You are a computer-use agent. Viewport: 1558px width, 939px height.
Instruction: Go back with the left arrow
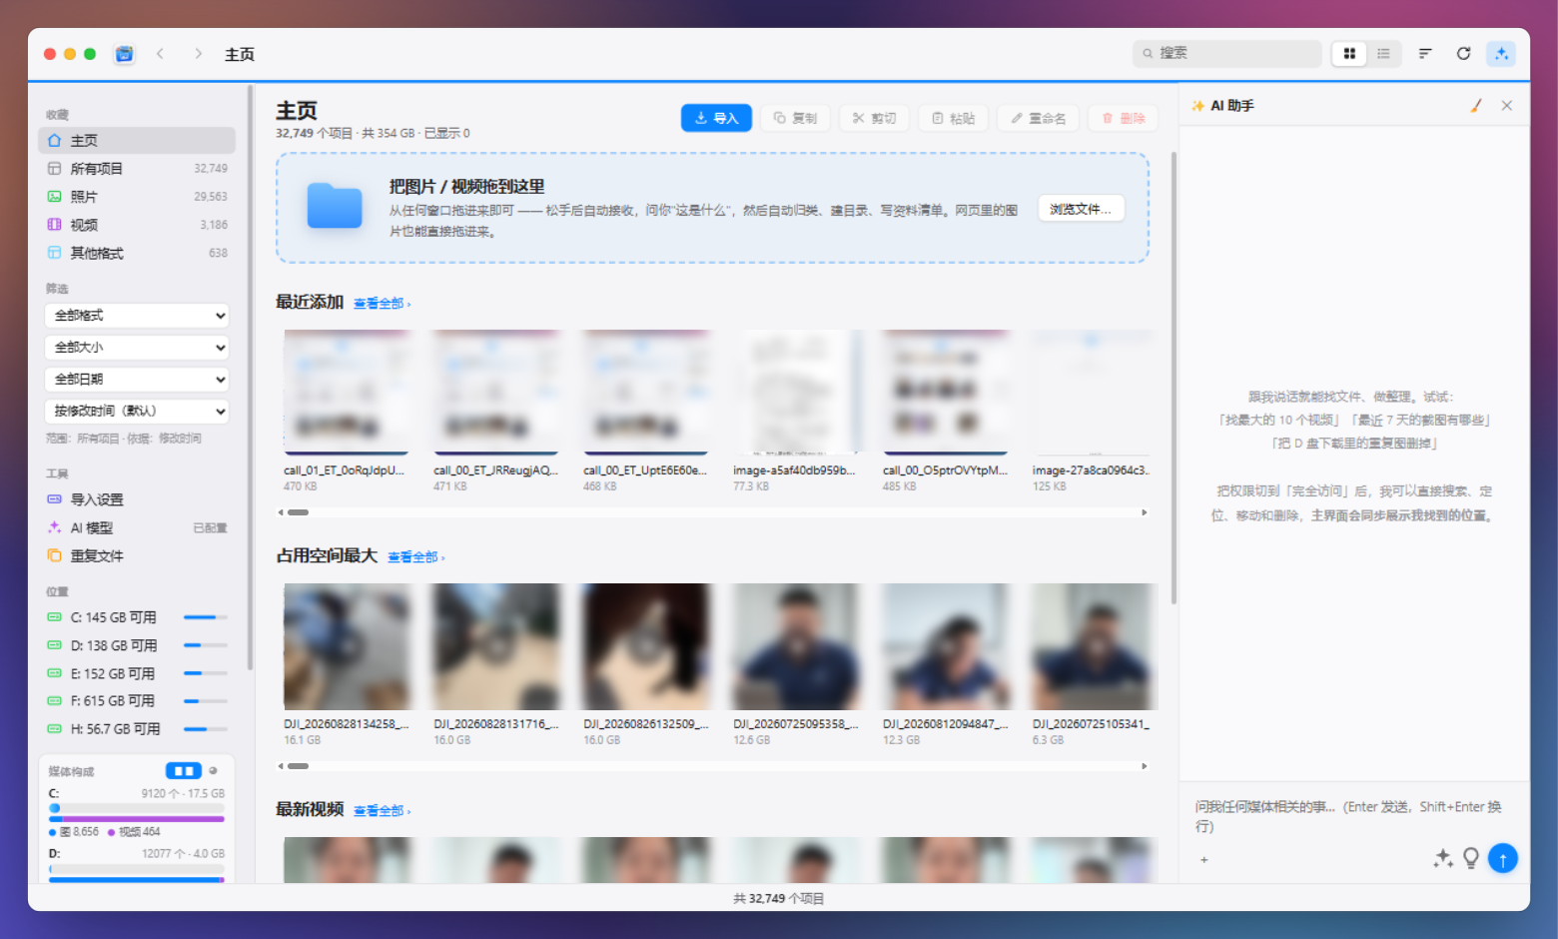pyautogui.click(x=160, y=54)
